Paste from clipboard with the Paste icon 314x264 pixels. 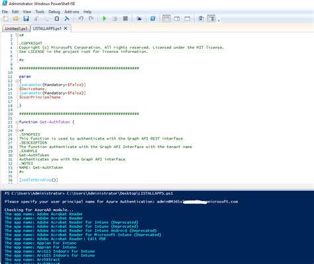[x=57, y=19]
